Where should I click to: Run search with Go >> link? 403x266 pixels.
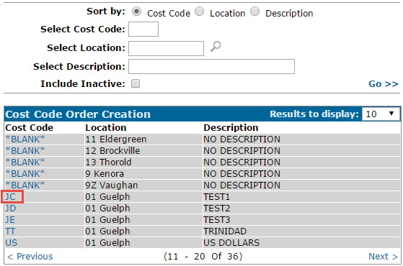(x=384, y=84)
